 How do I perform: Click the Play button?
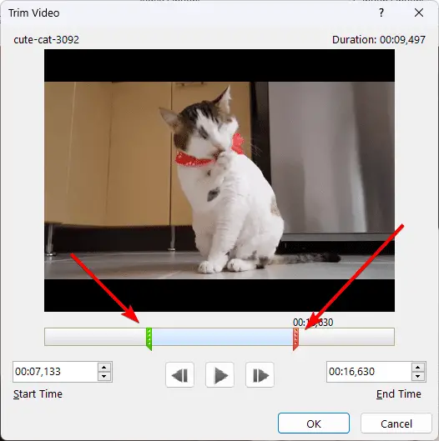tap(219, 375)
